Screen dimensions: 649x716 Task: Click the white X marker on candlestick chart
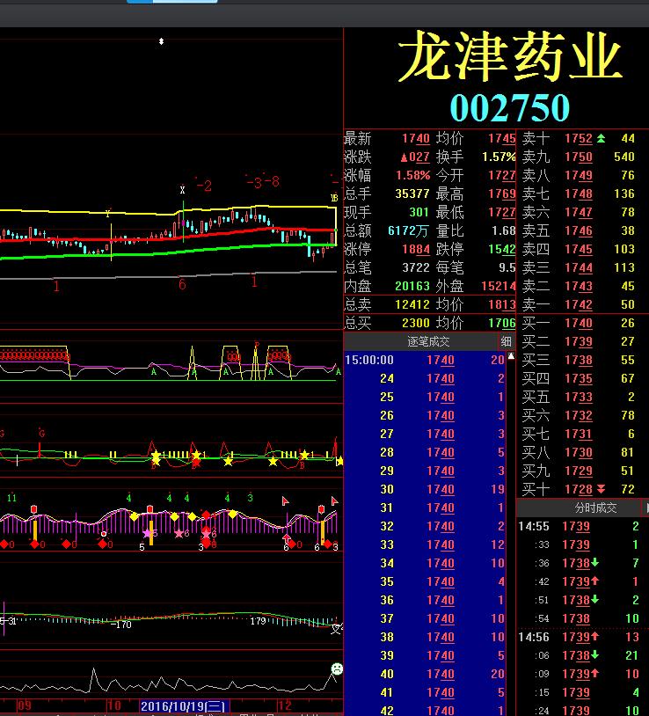183,189
